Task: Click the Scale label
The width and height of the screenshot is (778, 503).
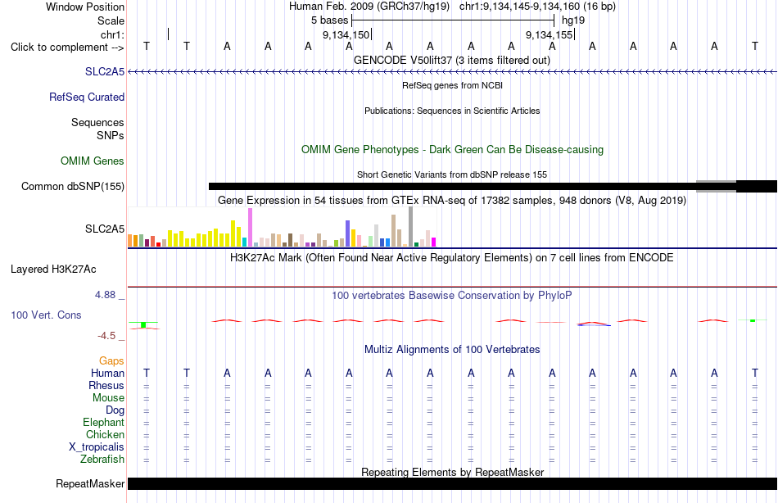Action: coord(111,20)
